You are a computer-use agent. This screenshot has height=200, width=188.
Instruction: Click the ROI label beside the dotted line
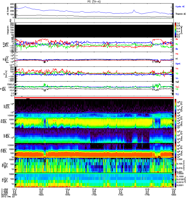point(11,20)
